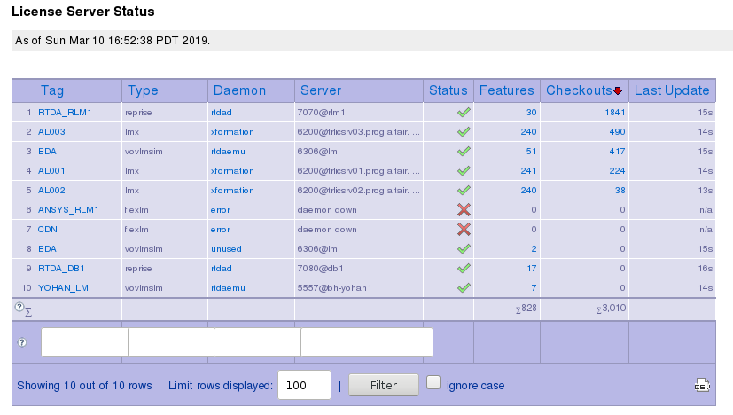Click the CSV export icon
The width and height of the screenshot is (733, 415).
(702, 385)
